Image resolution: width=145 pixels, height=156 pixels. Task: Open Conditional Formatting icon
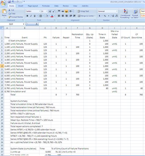pyautogui.click(x=125, y=11)
